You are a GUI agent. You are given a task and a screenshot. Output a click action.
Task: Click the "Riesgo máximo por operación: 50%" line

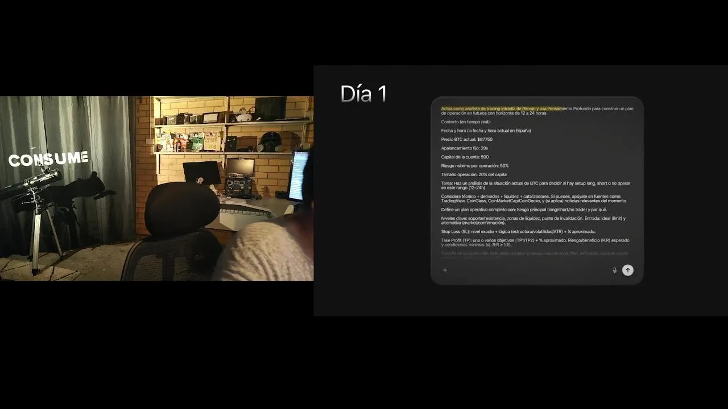pos(475,166)
